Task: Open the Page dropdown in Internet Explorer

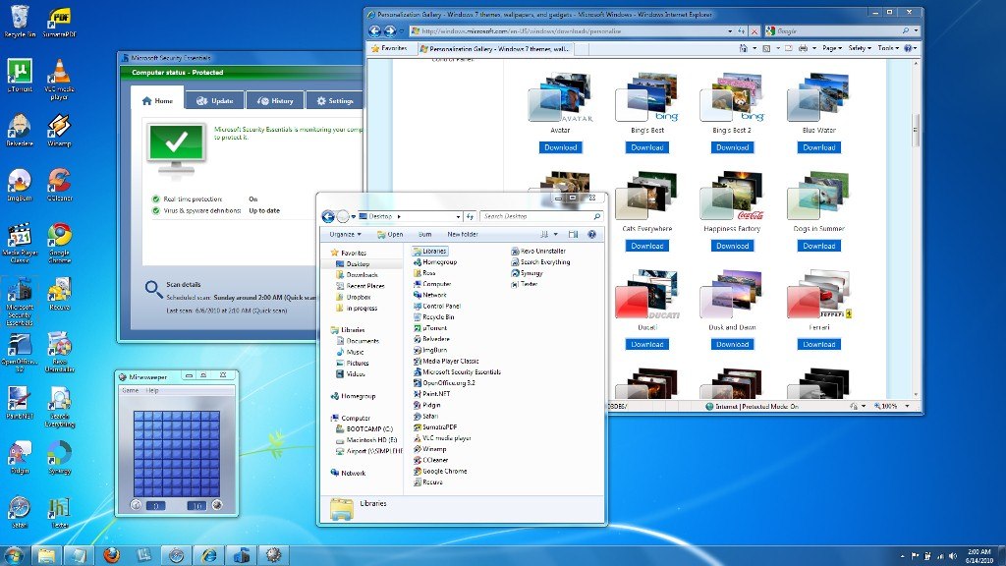Action: point(833,47)
